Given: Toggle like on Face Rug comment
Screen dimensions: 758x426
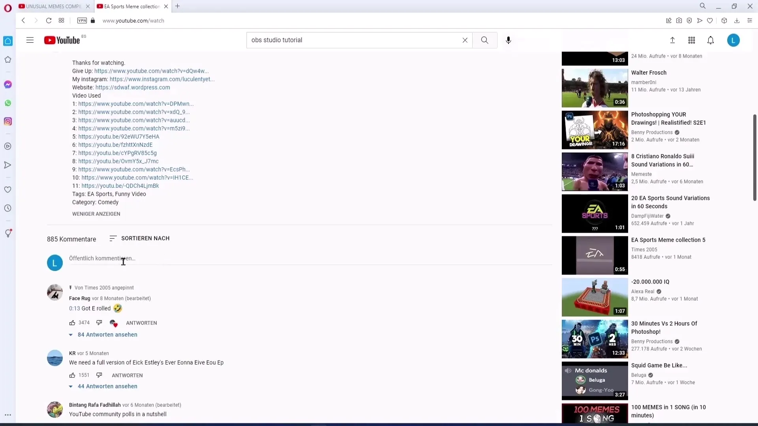Looking at the screenshot, I should (x=72, y=323).
